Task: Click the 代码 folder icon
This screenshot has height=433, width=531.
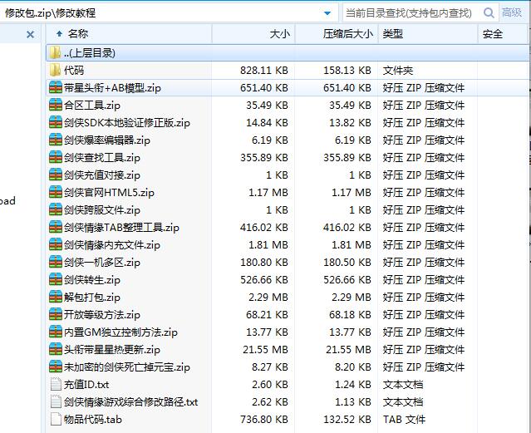Action: [x=56, y=71]
